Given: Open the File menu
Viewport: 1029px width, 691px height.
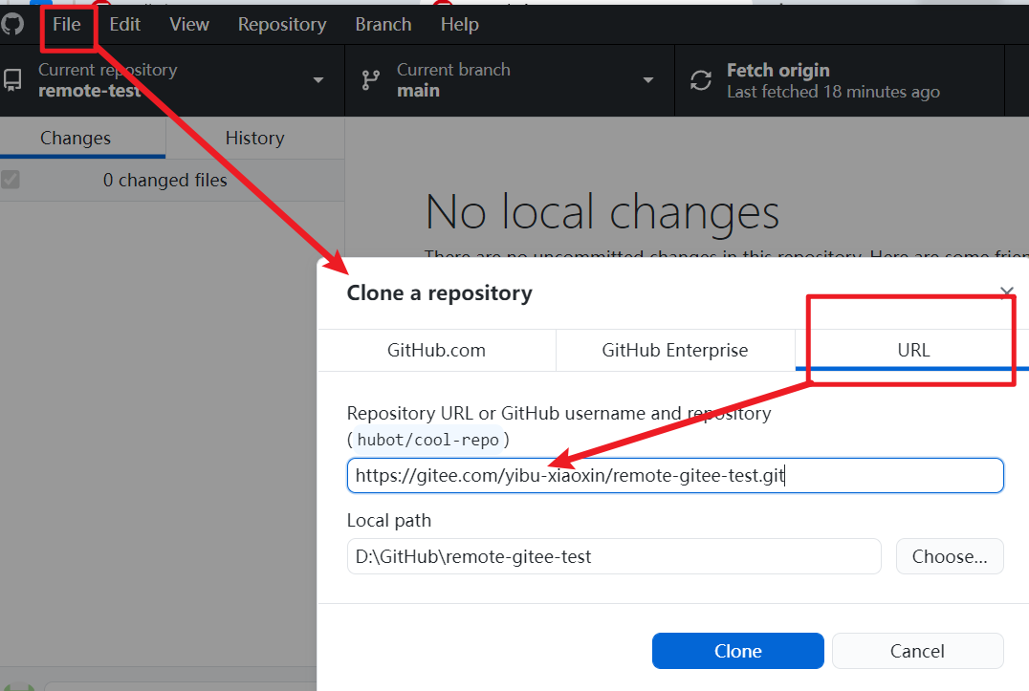Looking at the screenshot, I should (x=67, y=25).
